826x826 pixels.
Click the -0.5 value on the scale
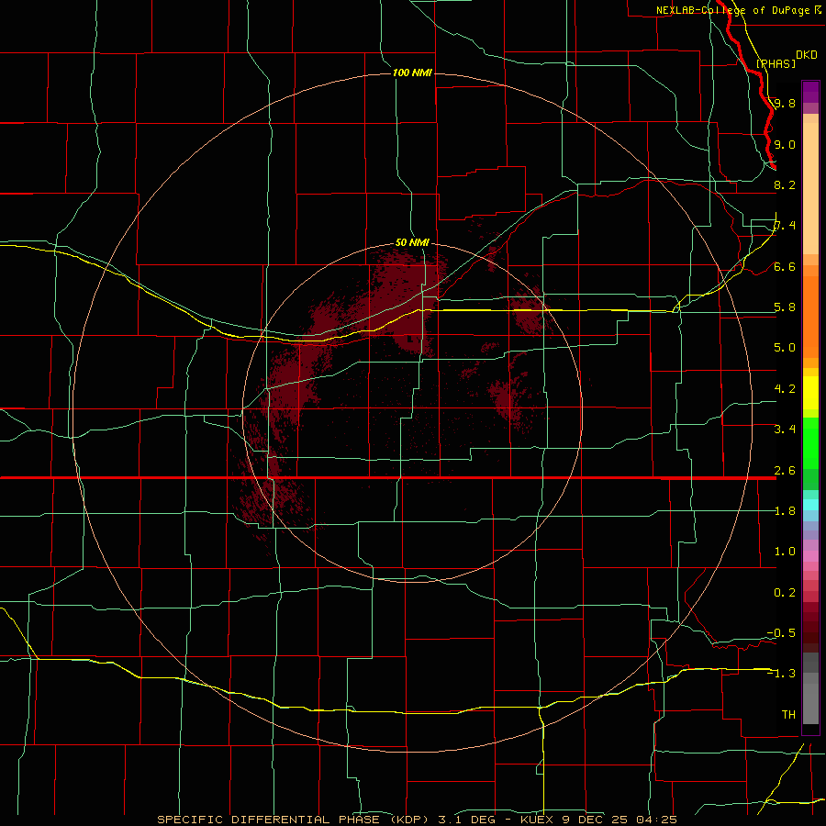(781, 633)
